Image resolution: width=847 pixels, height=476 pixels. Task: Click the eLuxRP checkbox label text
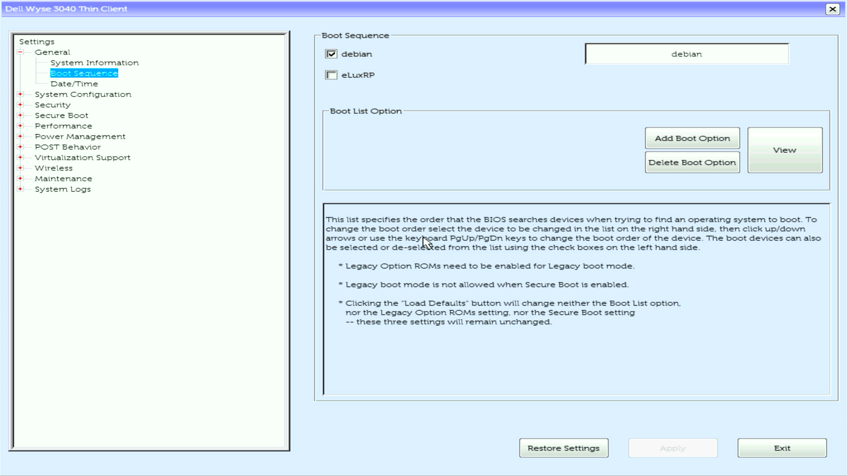point(358,75)
